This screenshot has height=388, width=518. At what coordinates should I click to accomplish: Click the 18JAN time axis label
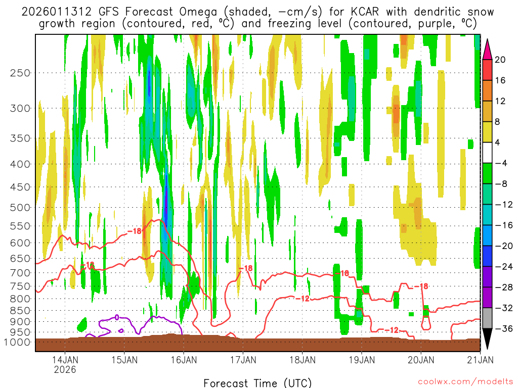click(x=303, y=359)
